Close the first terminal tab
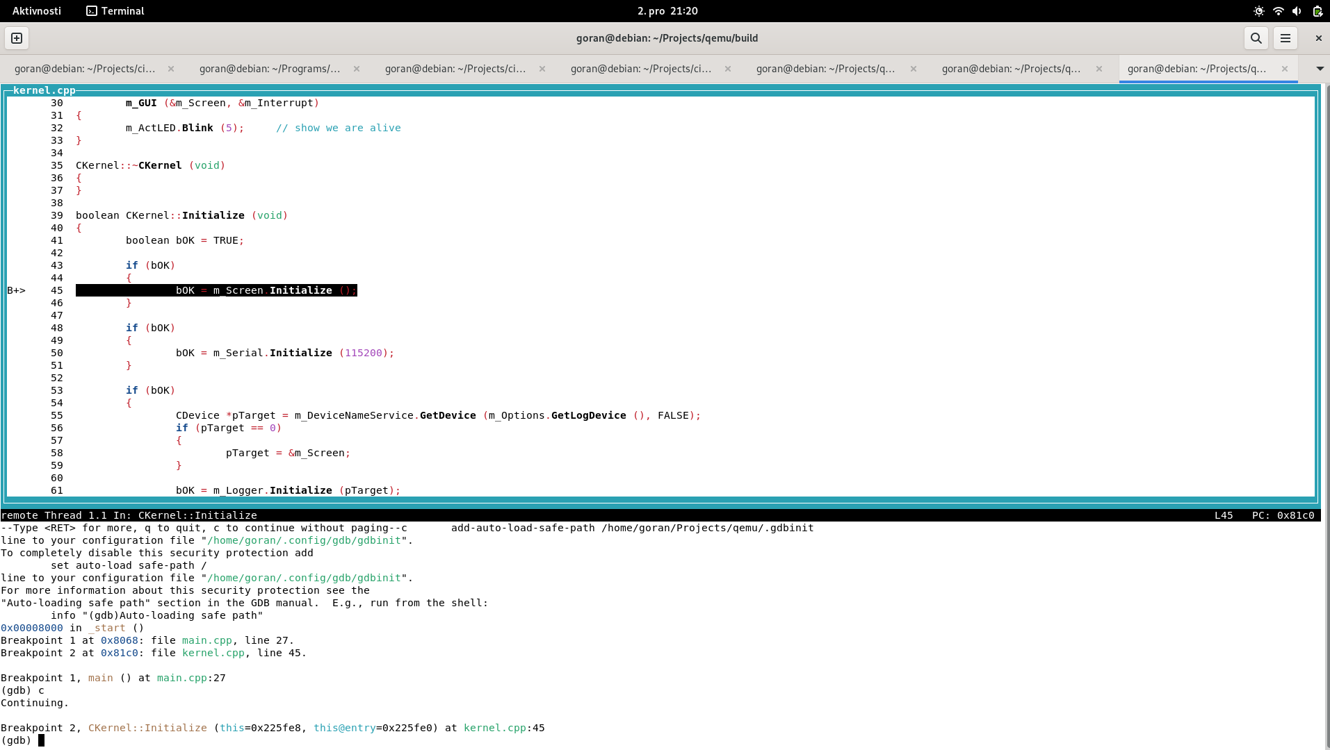Screen dimensions: 1330x750 click(171, 69)
